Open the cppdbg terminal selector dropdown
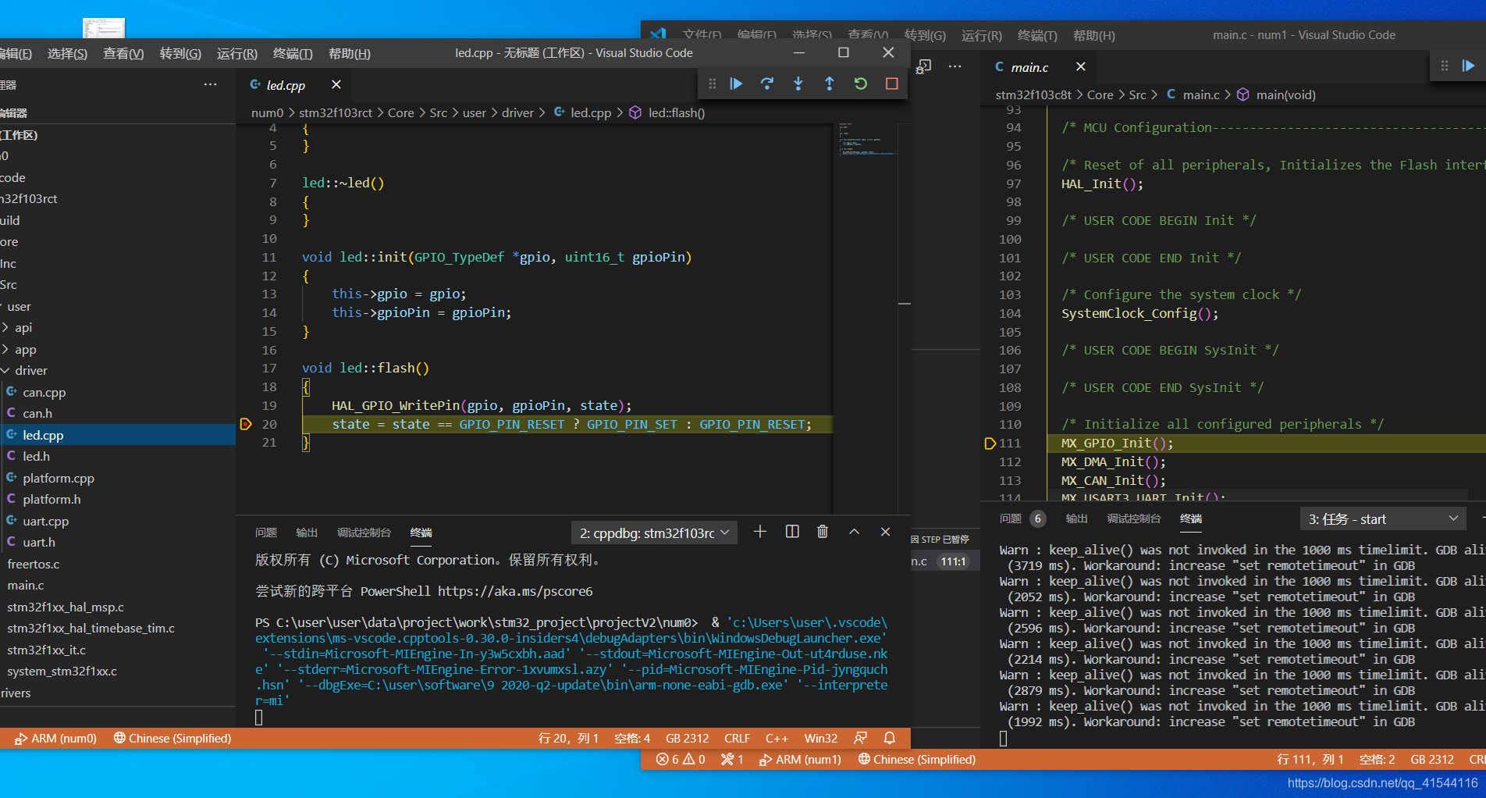The height and width of the screenshot is (798, 1486). (x=654, y=533)
